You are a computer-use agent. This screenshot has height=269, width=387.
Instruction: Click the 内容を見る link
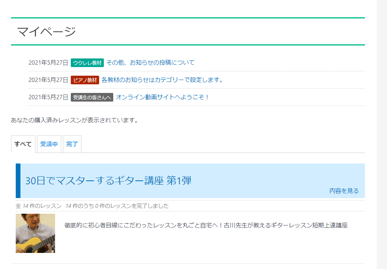click(x=344, y=191)
